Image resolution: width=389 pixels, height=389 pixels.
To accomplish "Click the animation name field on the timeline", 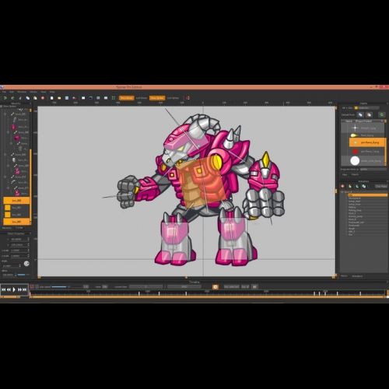I will (x=105, y=286).
